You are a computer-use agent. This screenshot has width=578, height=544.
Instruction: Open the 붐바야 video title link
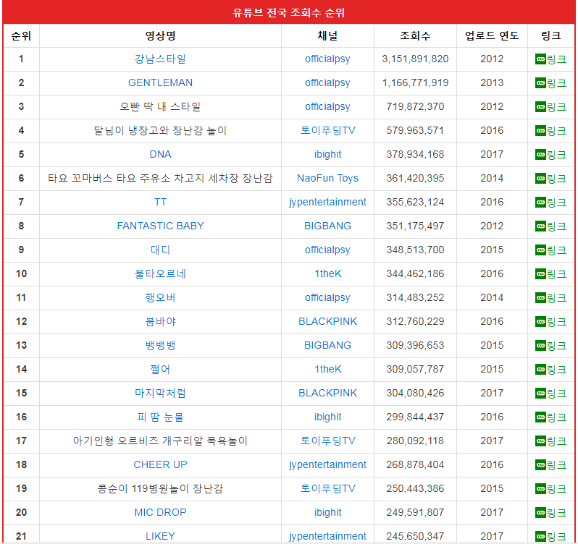(160, 321)
